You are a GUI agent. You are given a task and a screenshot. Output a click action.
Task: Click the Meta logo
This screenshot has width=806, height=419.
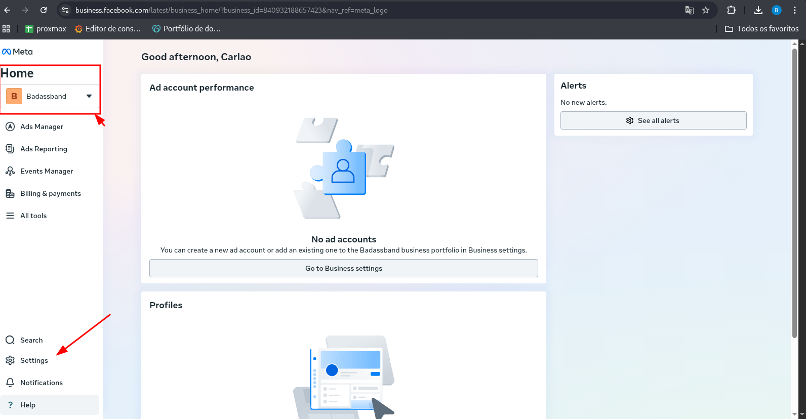pyautogui.click(x=17, y=52)
